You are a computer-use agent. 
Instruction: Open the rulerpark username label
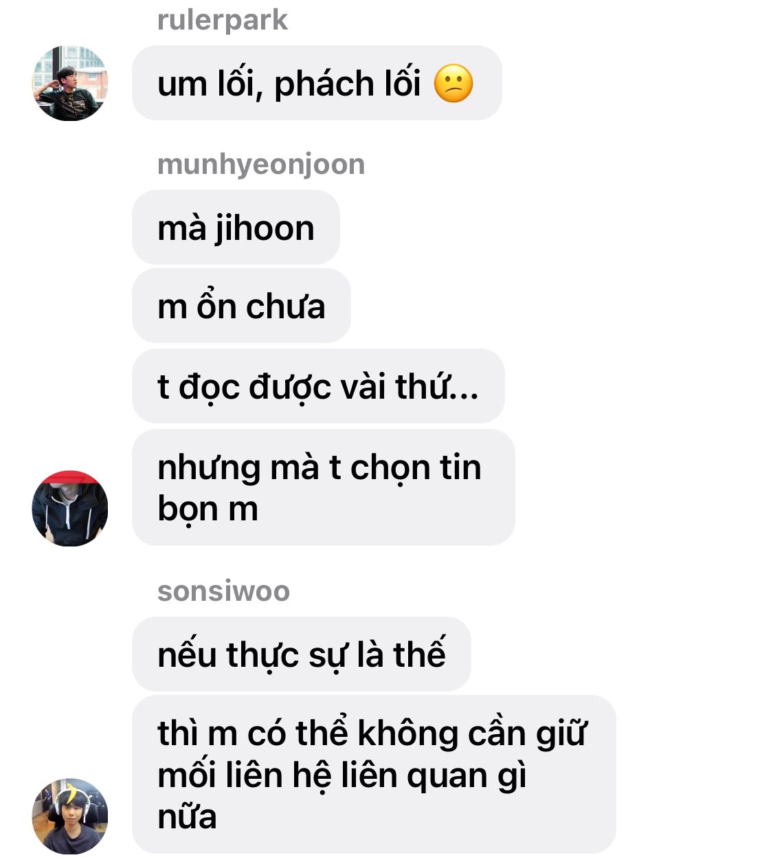[223, 20]
